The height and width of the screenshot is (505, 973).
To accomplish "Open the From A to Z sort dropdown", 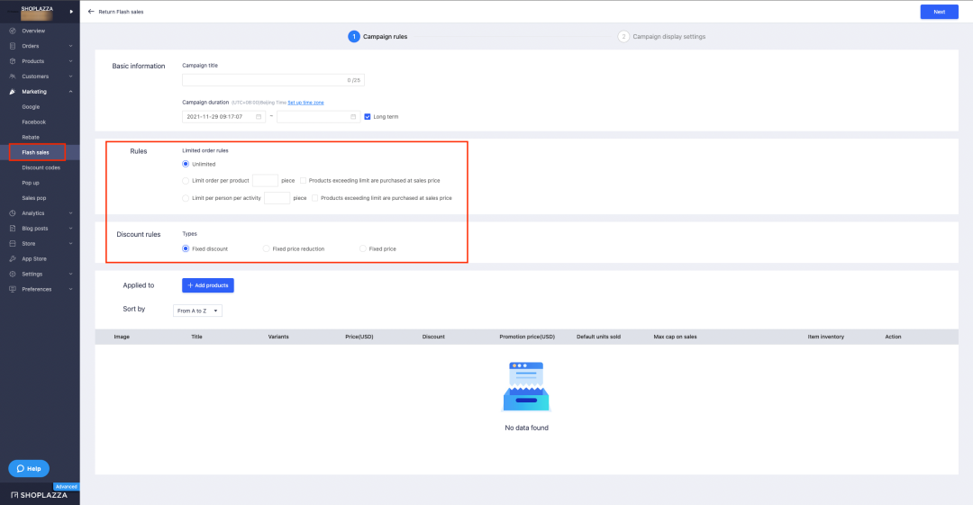I will (197, 311).
